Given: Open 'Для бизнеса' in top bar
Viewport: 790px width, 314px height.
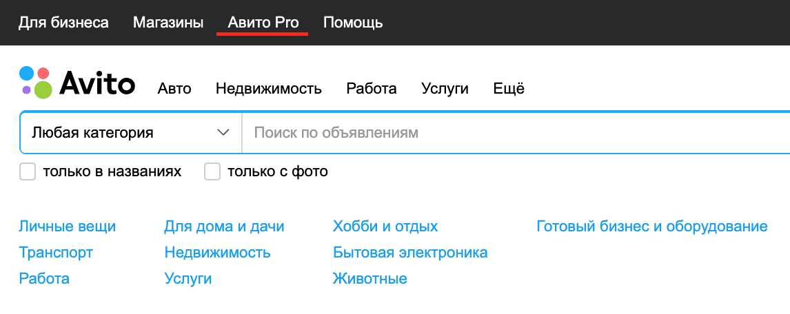Looking at the screenshot, I should 63,23.
